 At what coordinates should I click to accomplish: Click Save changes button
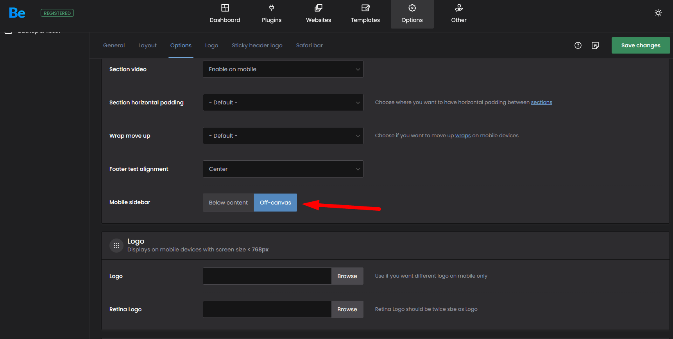click(x=641, y=45)
